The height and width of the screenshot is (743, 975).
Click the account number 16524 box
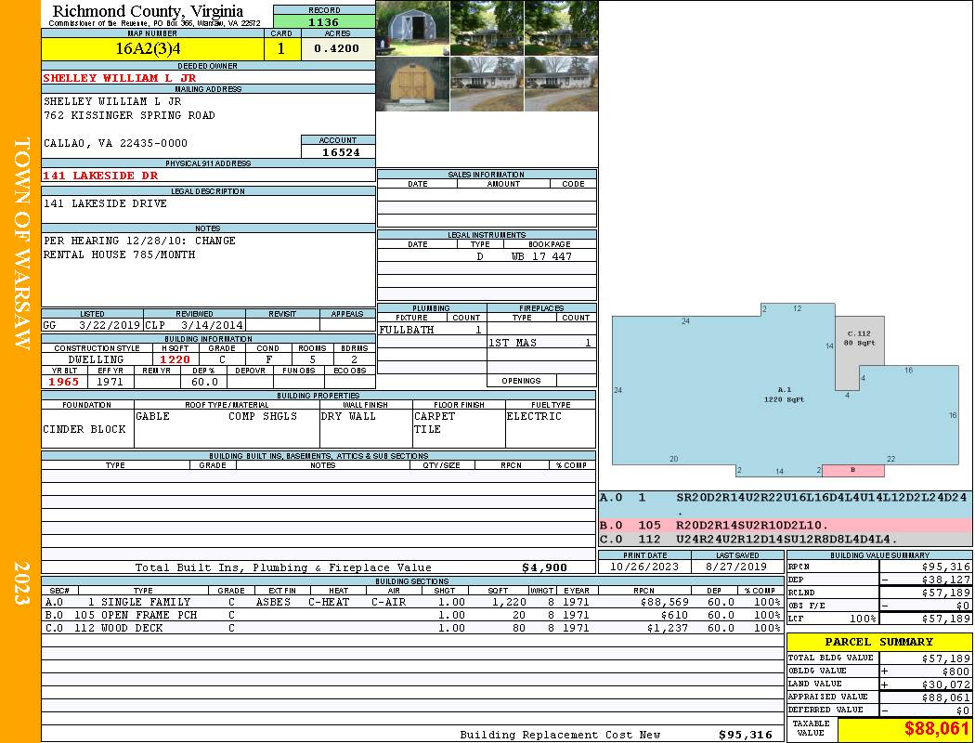click(338, 151)
